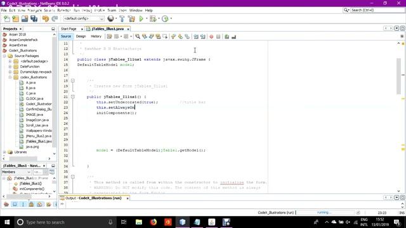Switch to Design view

point(81,37)
